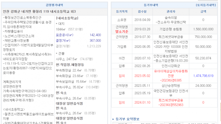The height and width of the screenshot is (124, 221).
Task: Click the arrow icon beside 등기부 요약정보
Action: [113, 119]
